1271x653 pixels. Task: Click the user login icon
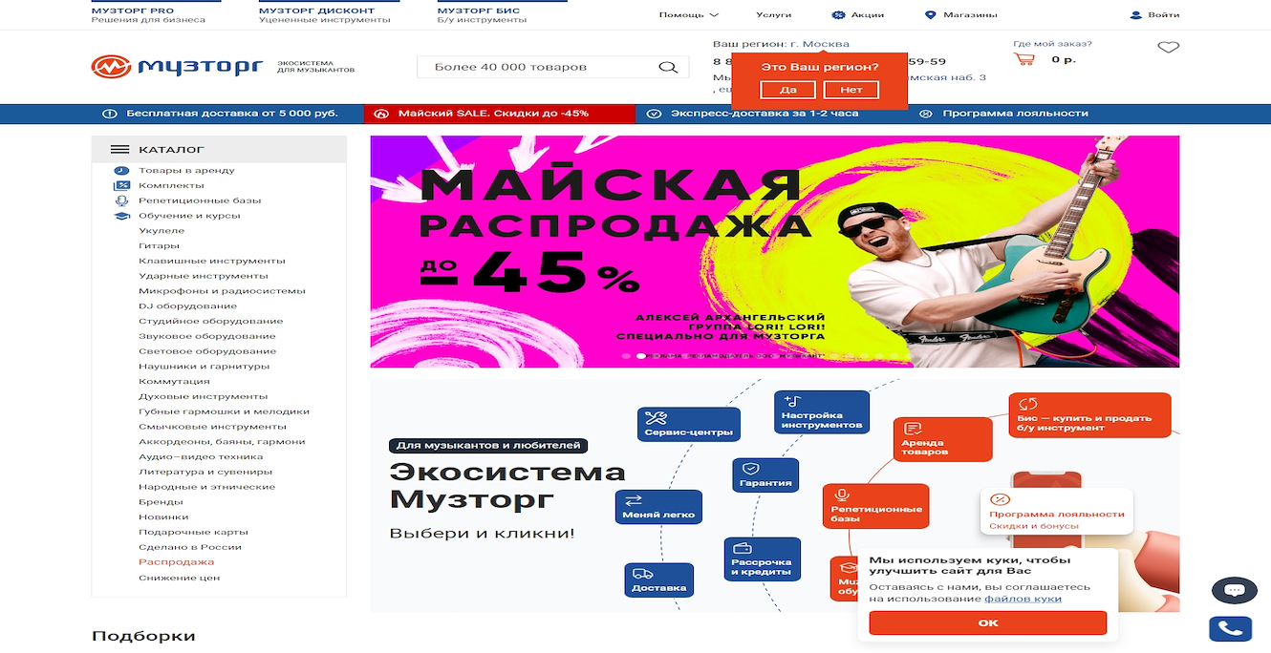(x=1135, y=15)
